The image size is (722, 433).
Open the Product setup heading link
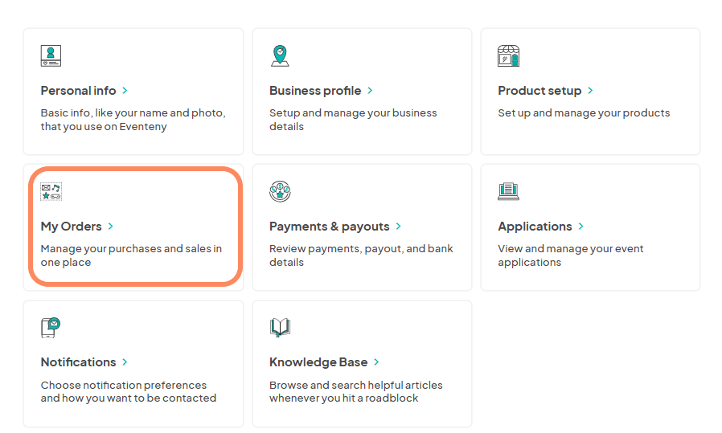539,91
